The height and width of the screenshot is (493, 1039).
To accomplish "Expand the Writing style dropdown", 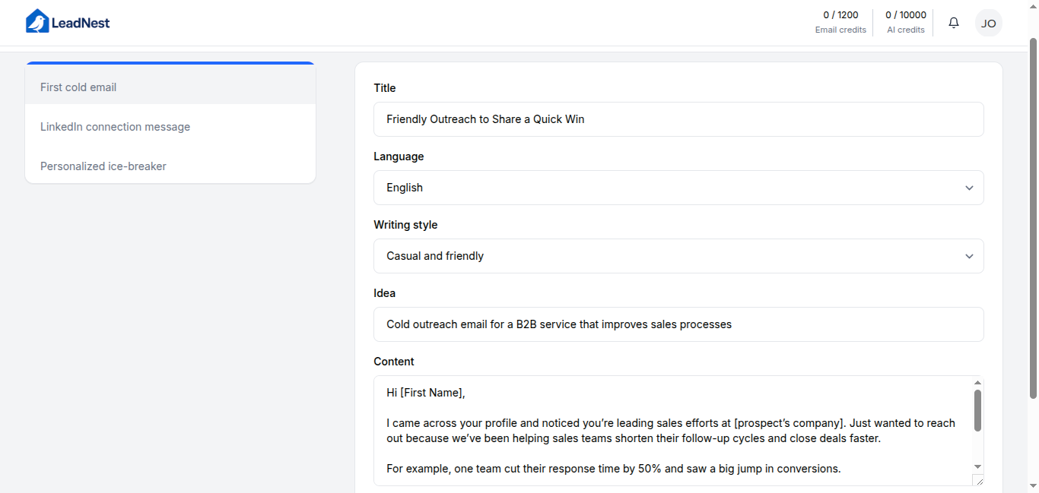I will coord(678,256).
